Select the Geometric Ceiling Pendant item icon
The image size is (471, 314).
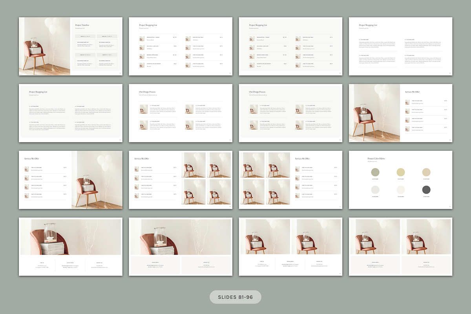tap(141, 65)
